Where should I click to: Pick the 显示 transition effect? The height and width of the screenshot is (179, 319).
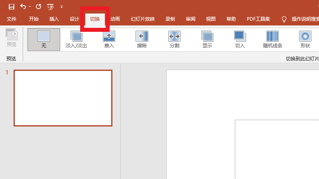[207, 39]
